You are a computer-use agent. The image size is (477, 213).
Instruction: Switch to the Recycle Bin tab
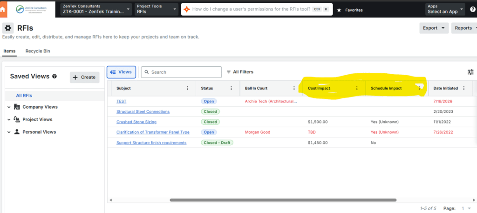coord(38,51)
